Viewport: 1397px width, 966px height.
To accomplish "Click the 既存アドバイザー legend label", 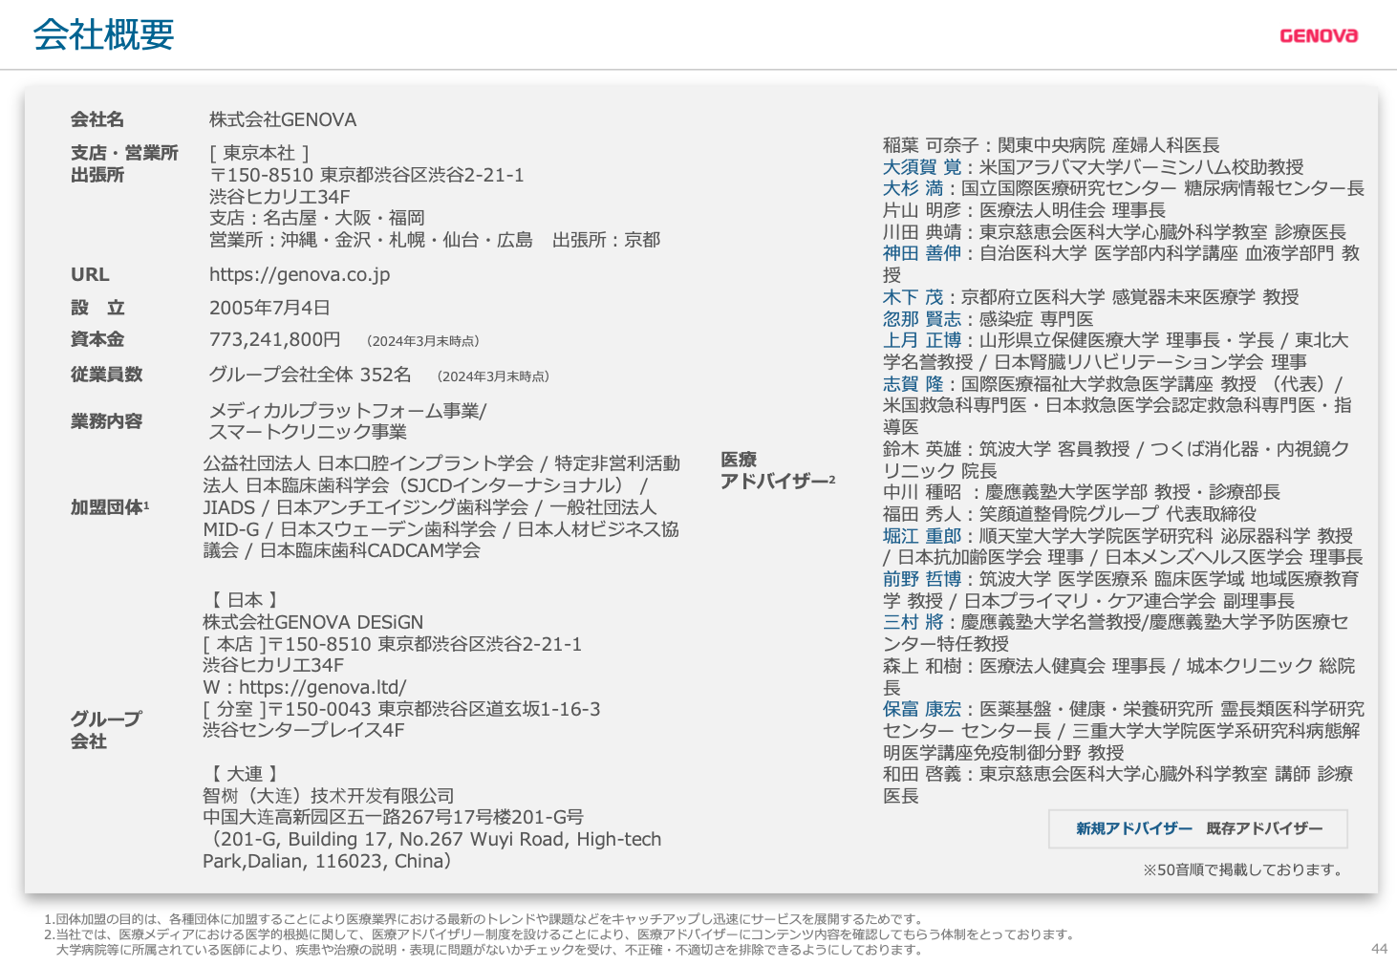I will point(1264,828).
